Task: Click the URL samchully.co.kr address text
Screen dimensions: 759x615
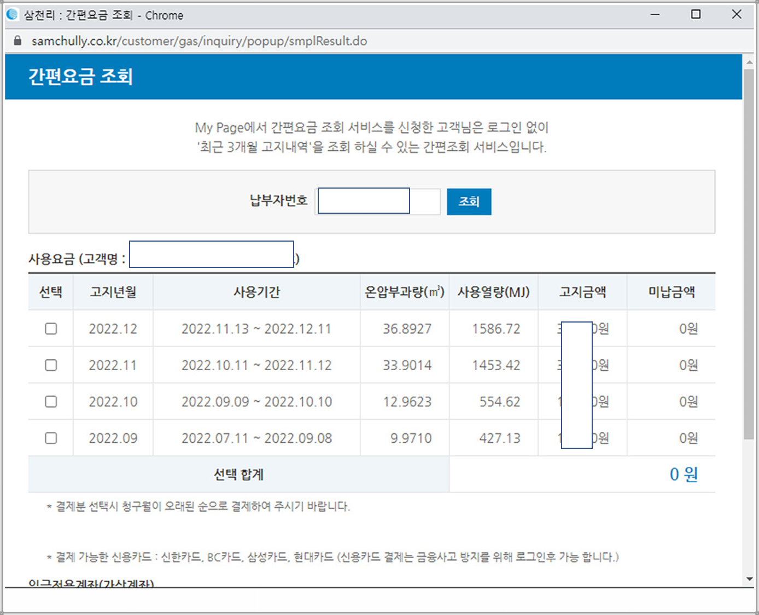Action: pyautogui.click(x=199, y=41)
